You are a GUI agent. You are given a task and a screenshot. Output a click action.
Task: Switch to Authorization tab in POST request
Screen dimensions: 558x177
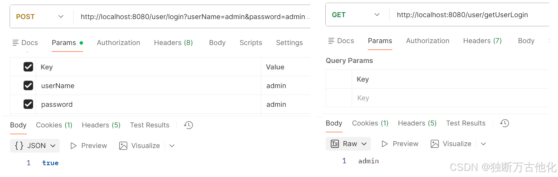(x=118, y=43)
